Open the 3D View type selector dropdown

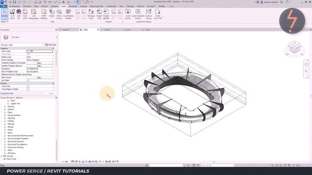[57, 37]
